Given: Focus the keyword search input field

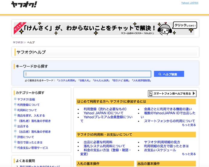Looking at the screenshot, I should point(87,74).
